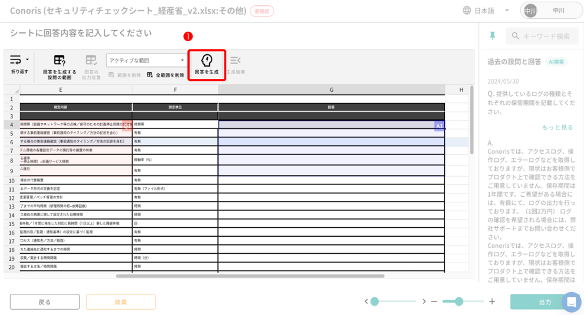Open the アクティブな範囲 dropdown
The width and height of the screenshot is (584, 315).
147,61
